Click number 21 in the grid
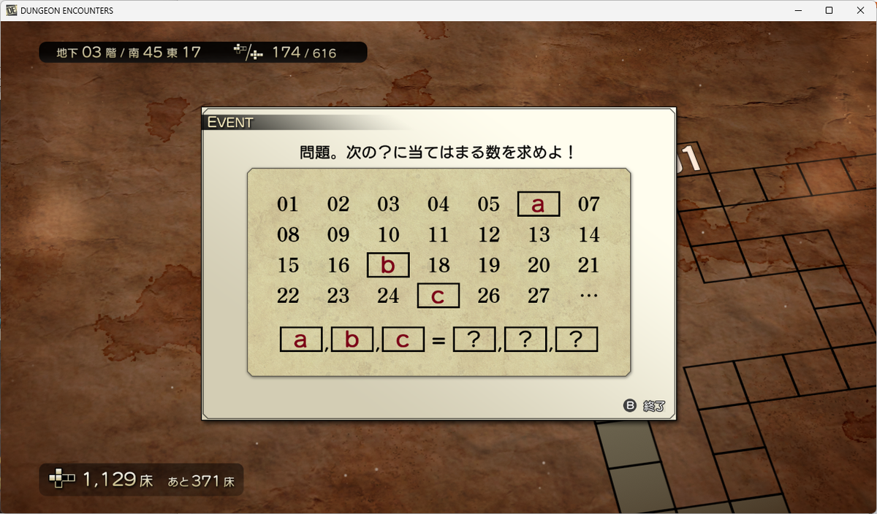 [589, 265]
